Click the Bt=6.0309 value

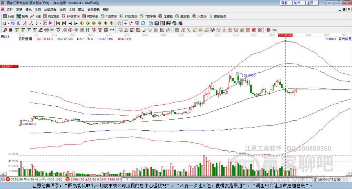(x=124, y=39)
